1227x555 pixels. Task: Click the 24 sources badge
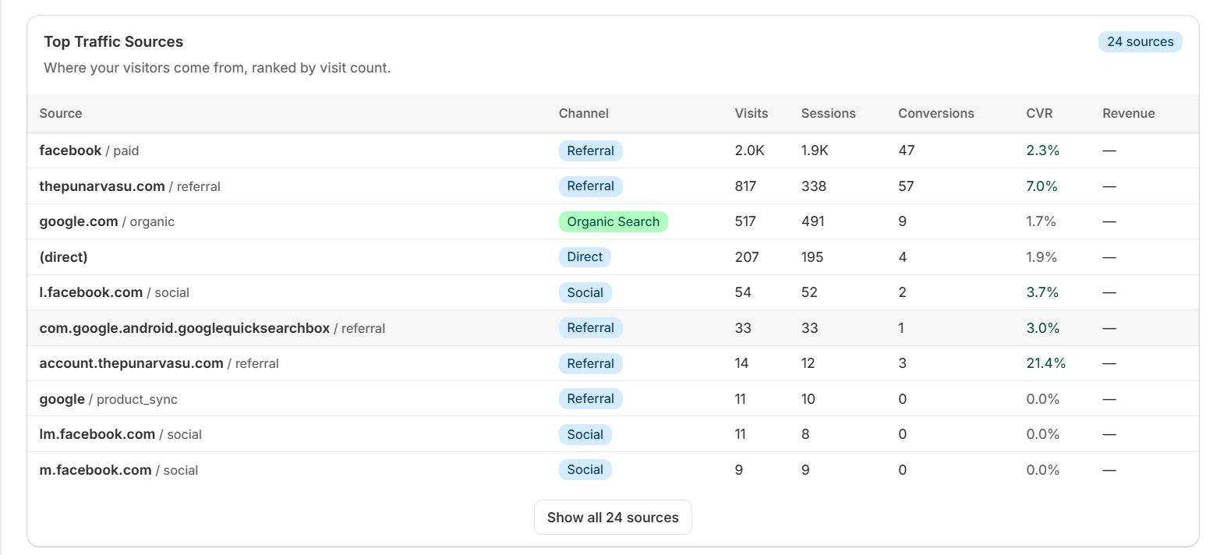tap(1140, 42)
